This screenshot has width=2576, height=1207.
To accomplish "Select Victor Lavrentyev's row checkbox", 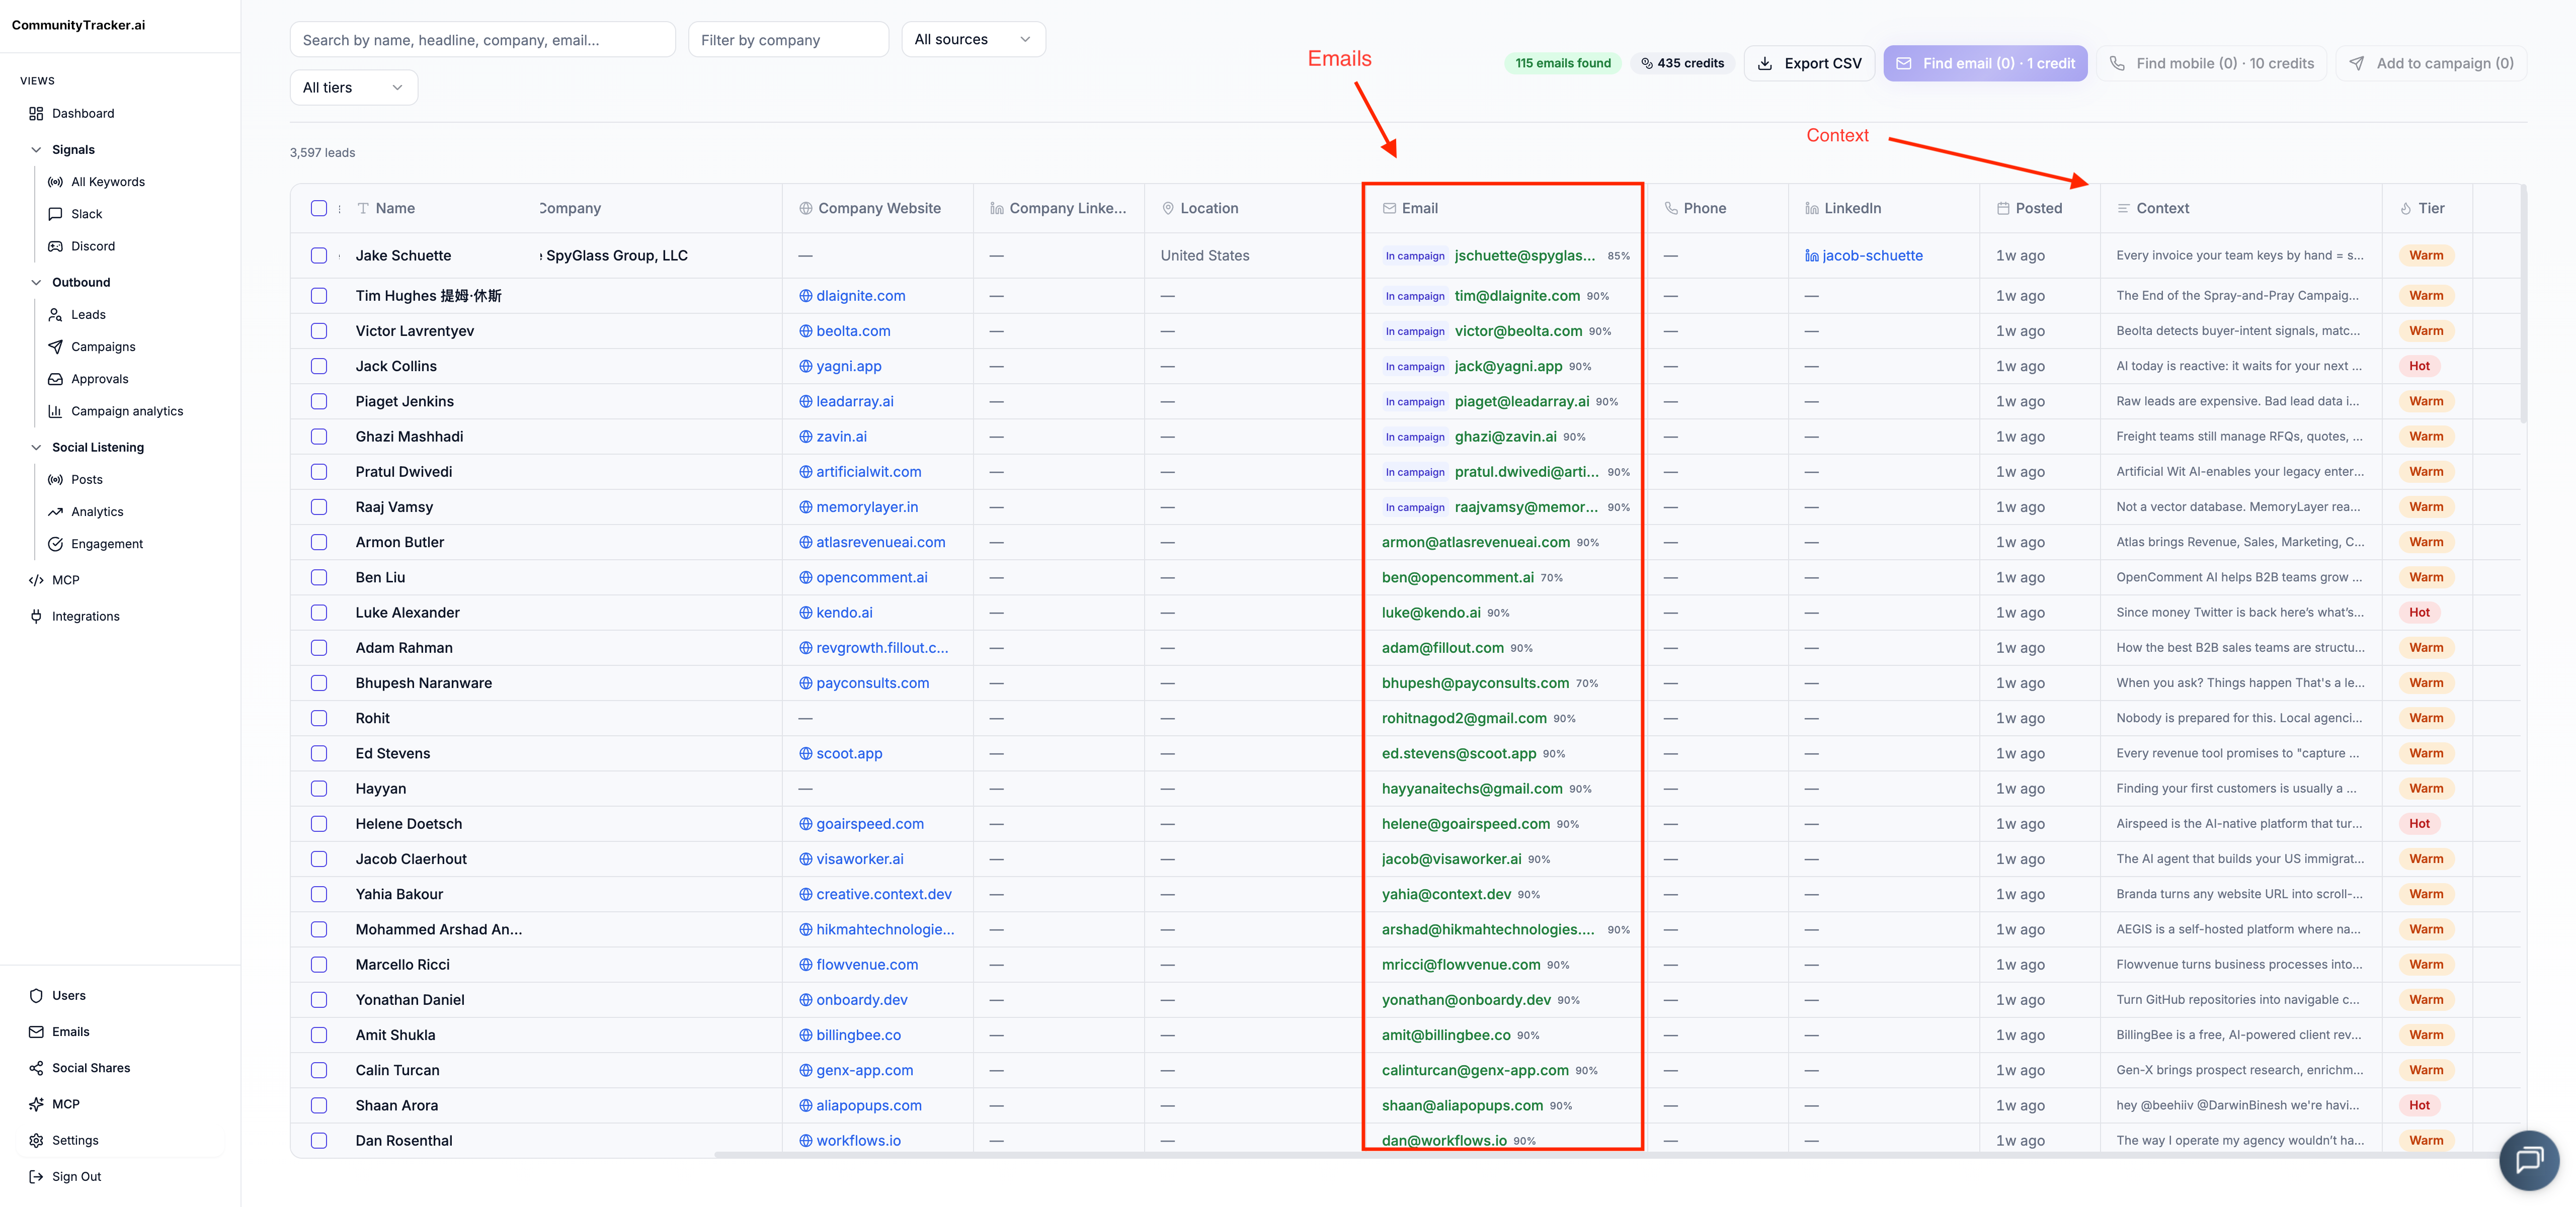I will click(x=319, y=331).
